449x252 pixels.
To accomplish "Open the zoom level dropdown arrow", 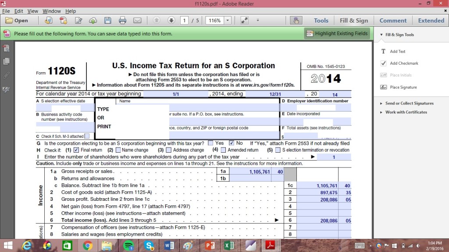I will [x=228, y=21].
